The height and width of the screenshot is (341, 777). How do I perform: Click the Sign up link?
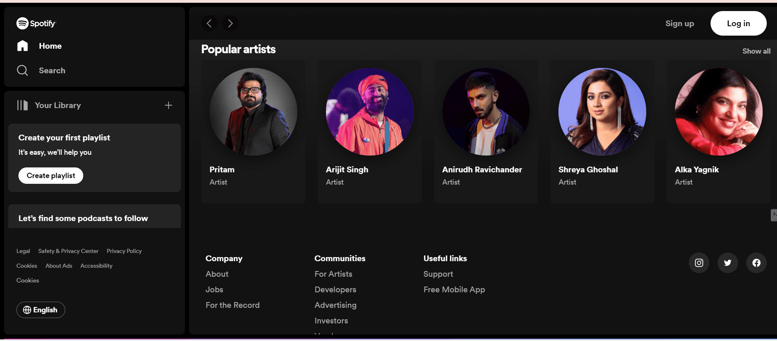click(679, 23)
